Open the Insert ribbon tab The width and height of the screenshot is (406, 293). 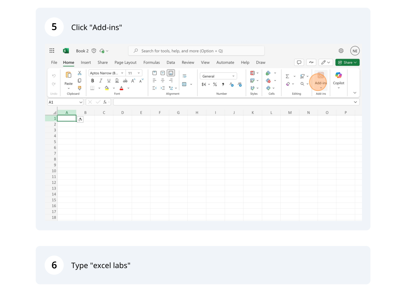(86, 62)
